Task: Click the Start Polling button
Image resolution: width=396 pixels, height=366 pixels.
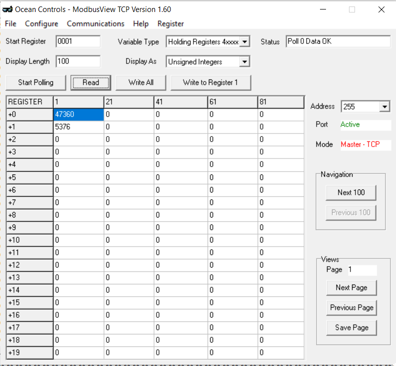Action: pyautogui.click(x=35, y=82)
